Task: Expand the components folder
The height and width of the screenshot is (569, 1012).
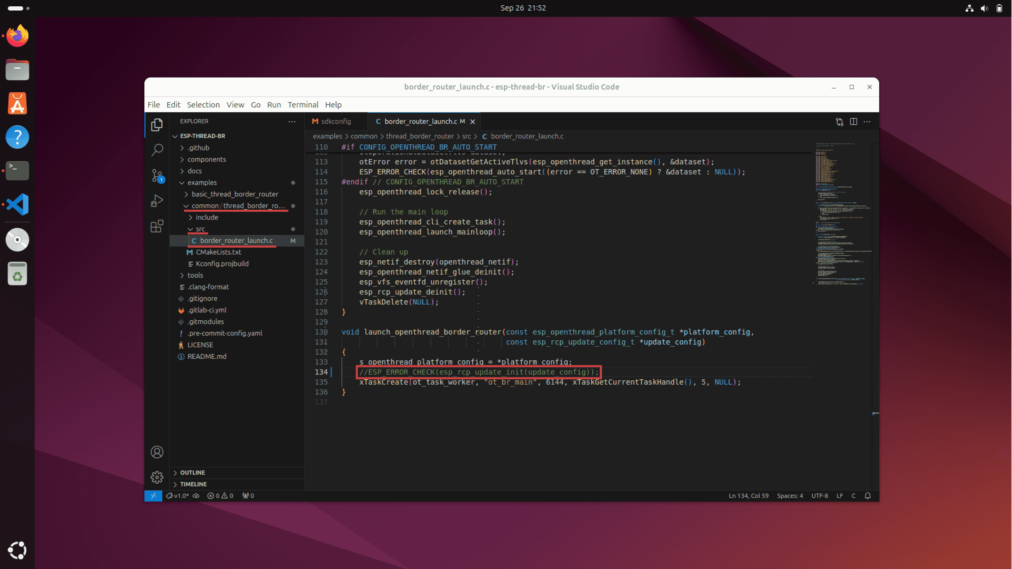Action: pos(206,159)
